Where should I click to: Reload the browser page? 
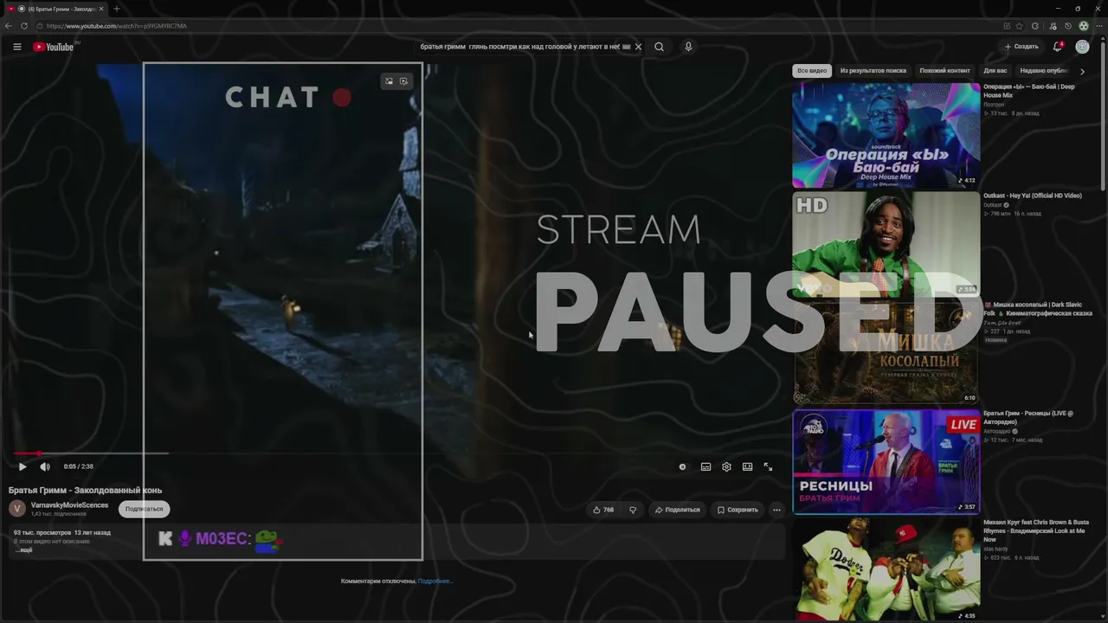[24, 26]
